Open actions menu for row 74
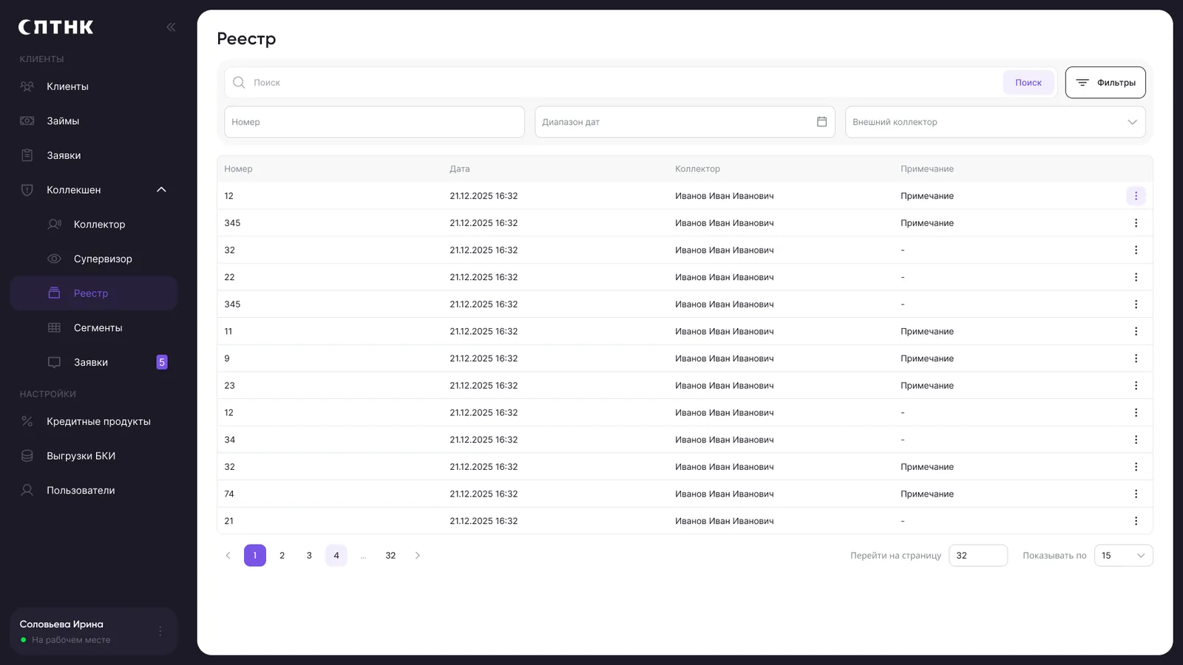The image size is (1183, 665). (1136, 494)
